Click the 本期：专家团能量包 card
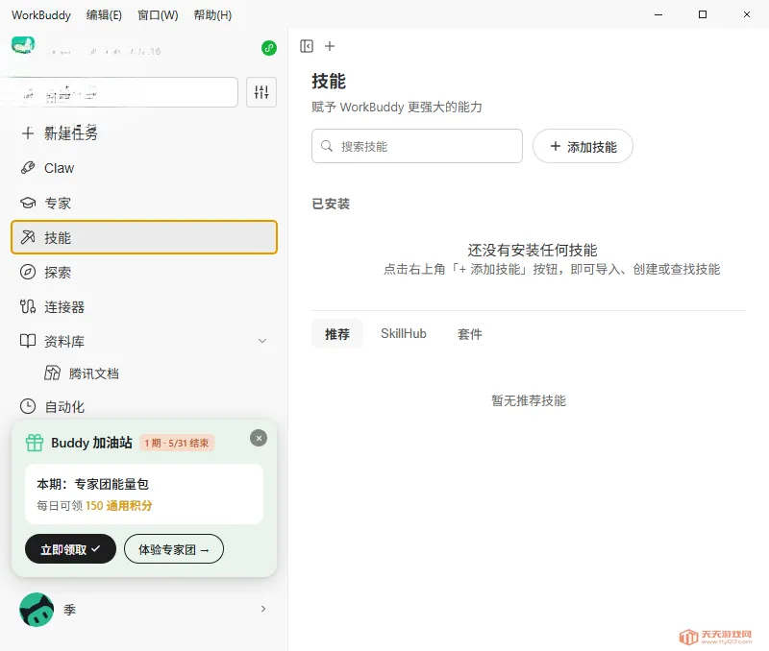This screenshot has width=769, height=651. pyautogui.click(x=143, y=494)
